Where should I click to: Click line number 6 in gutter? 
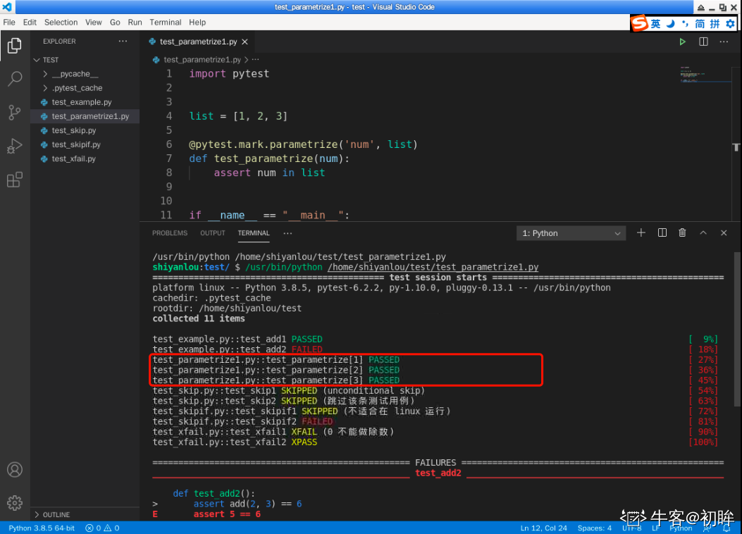click(x=169, y=144)
